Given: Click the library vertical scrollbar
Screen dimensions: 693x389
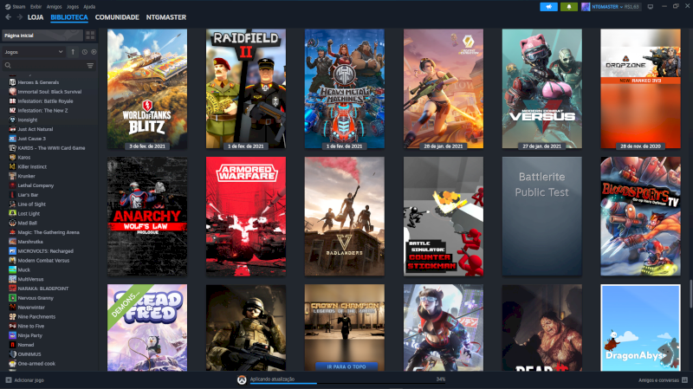Looking at the screenshot, I should [x=690, y=294].
